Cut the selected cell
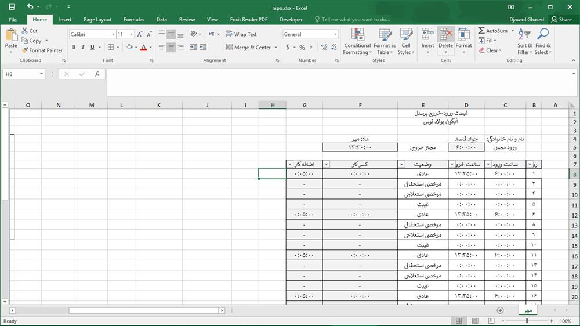The height and width of the screenshot is (326, 580). pyautogui.click(x=30, y=31)
